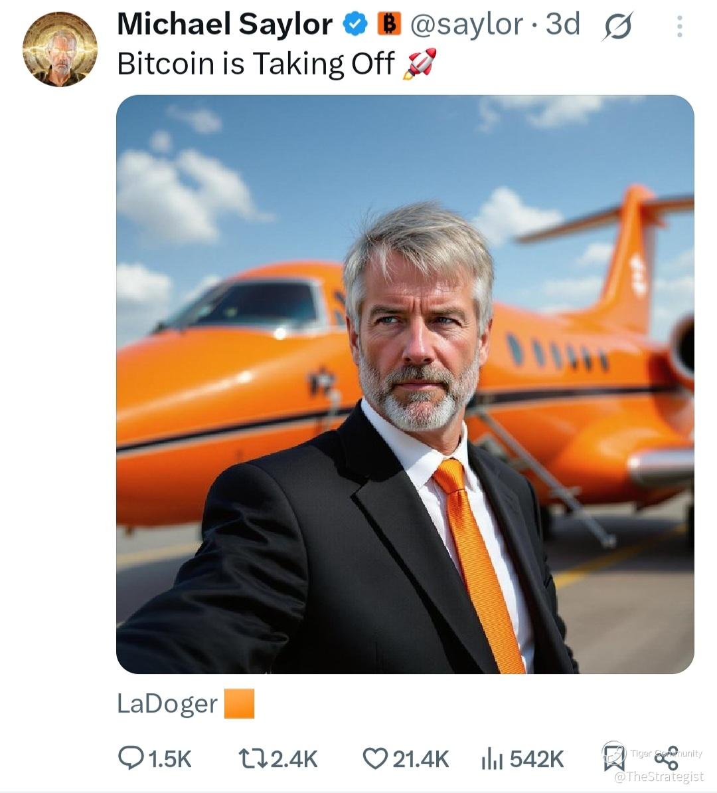Viewport: 717px width, 793px height.
Task: Click the share icon
Action: point(668,759)
